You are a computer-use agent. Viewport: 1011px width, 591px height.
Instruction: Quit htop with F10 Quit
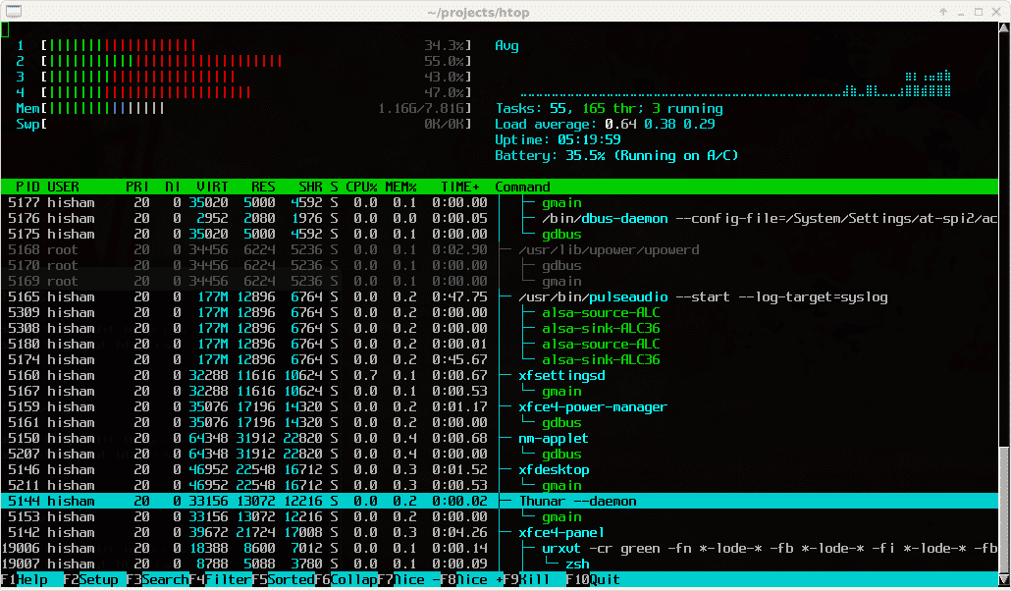[x=592, y=579]
